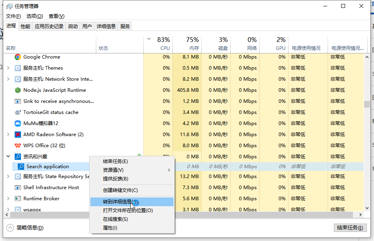374x241 pixels.
Task: Click the MuMu模拟器12 process icon
Action: [18, 123]
